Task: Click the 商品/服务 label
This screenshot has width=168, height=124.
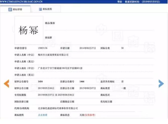Action: pyautogui.click(x=50, y=23)
